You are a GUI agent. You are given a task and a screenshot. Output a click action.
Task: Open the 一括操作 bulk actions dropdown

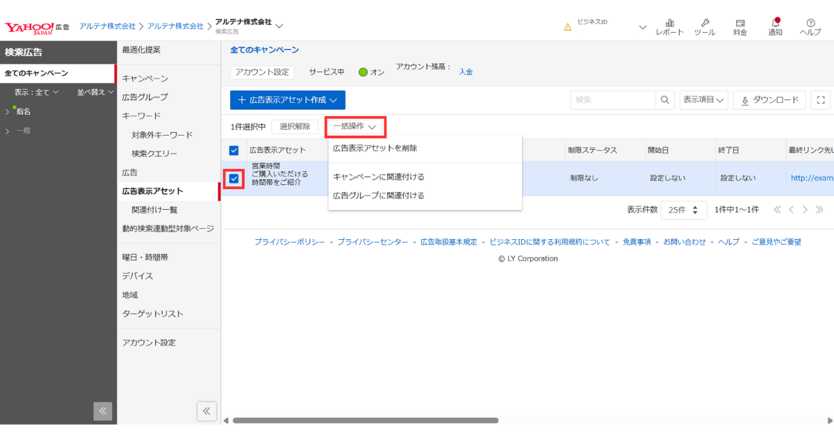[x=354, y=127]
